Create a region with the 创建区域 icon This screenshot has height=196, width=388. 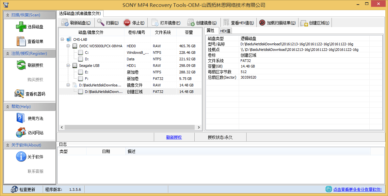pyautogui.click(x=304, y=23)
